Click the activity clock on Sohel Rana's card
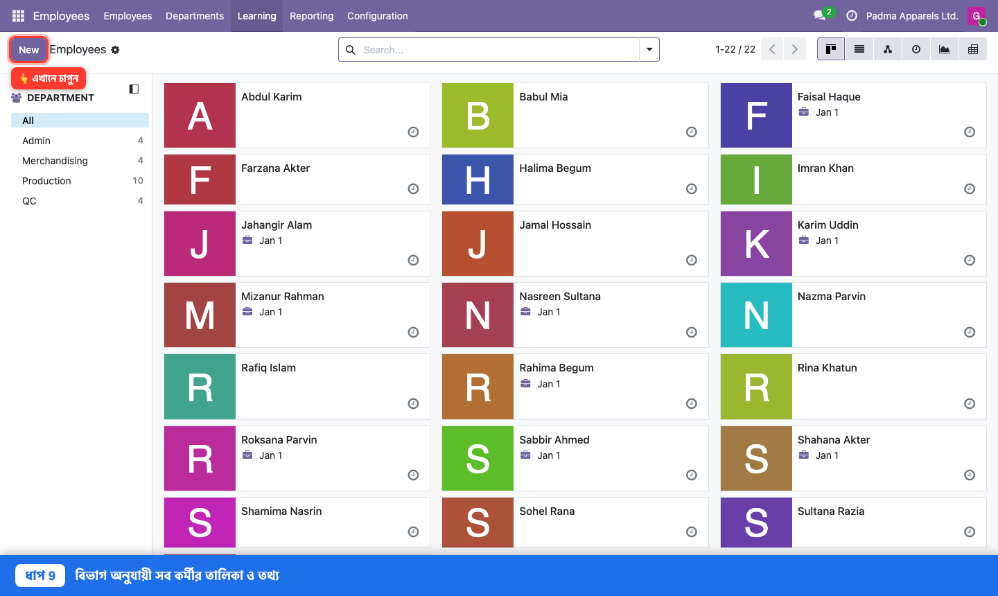Screen dimensions: 998x596 (692, 532)
